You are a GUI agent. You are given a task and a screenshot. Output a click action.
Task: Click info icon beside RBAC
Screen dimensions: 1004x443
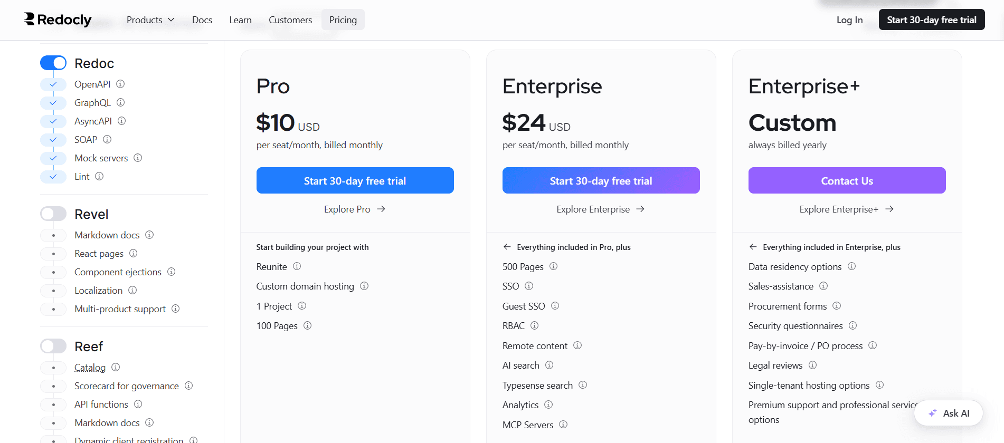pyautogui.click(x=535, y=325)
